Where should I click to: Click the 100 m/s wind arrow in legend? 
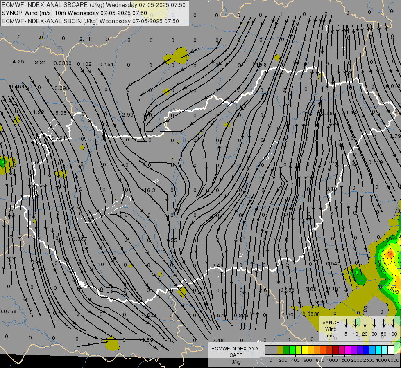[x=393, y=323]
